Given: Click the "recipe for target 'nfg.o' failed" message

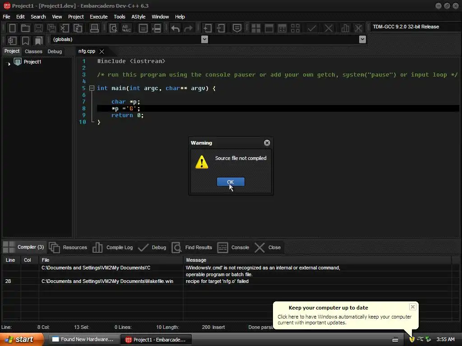Looking at the screenshot, I should (x=217, y=281).
